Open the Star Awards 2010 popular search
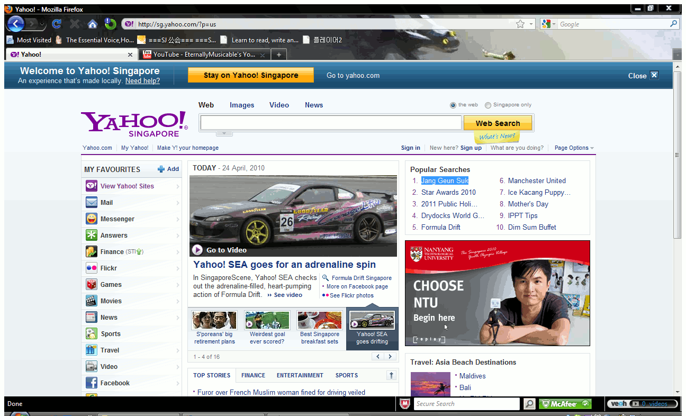Viewport: 686px width, 416px height. click(x=448, y=192)
